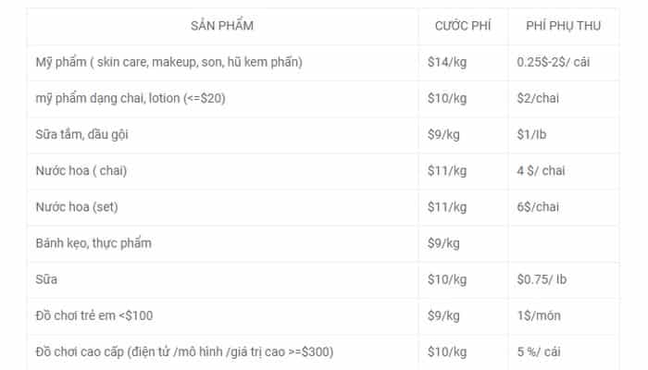Click the PHÍ PHỤ THU column header
Screen dimensions: 648x370
[563, 26]
